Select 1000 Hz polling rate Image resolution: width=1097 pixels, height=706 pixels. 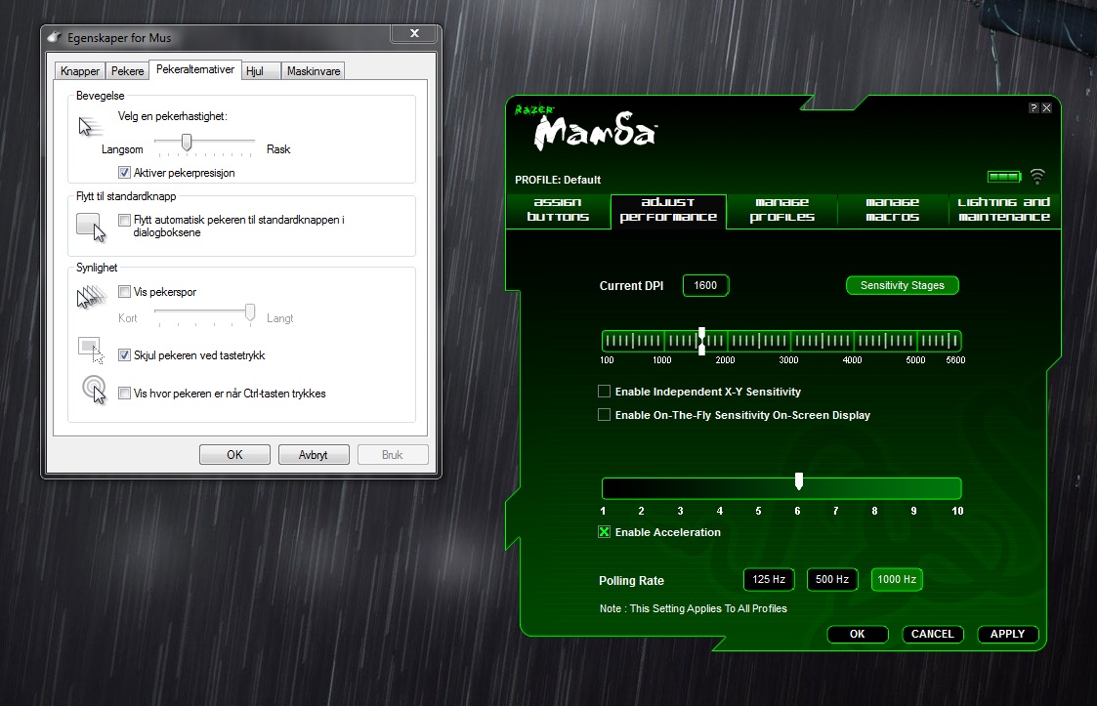coord(897,579)
